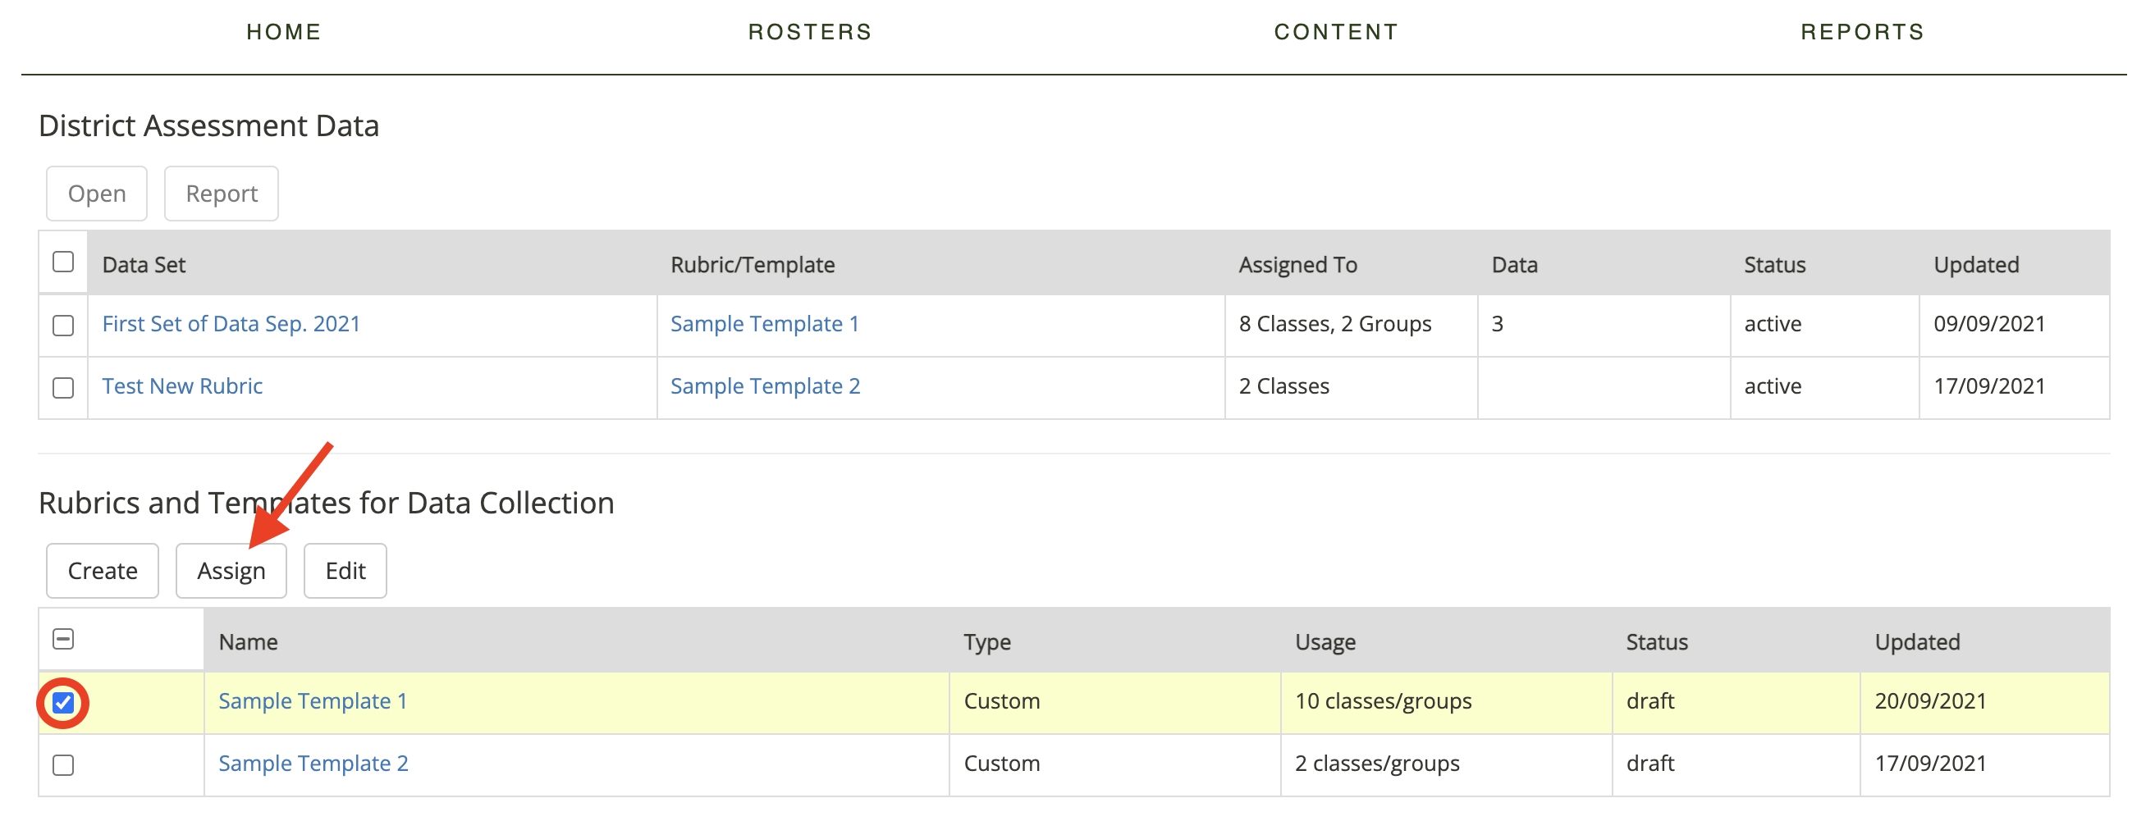Screen dimensions: 2155x830
Task: Open the Test New Rubric data set link
Action: (x=182, y=385)
